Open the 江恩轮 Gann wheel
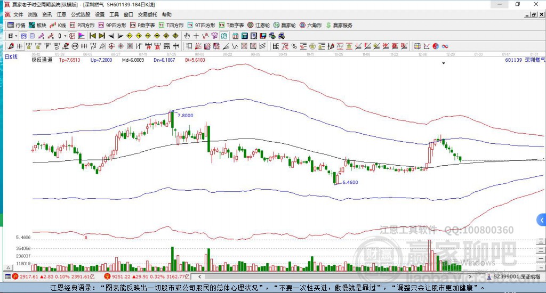The image size is (546, 293). coord(259,25)
